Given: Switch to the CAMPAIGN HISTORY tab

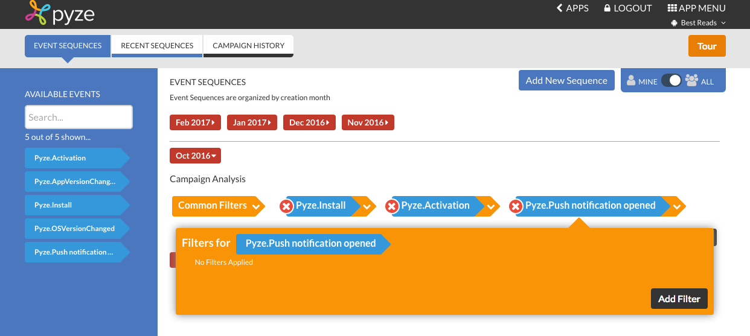Looking at the screenshot, I should [x=248, y=46].
